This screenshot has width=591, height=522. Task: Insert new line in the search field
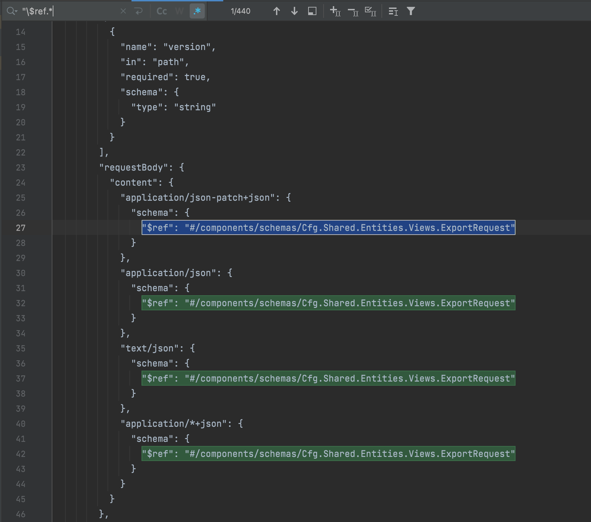point(139,11)
